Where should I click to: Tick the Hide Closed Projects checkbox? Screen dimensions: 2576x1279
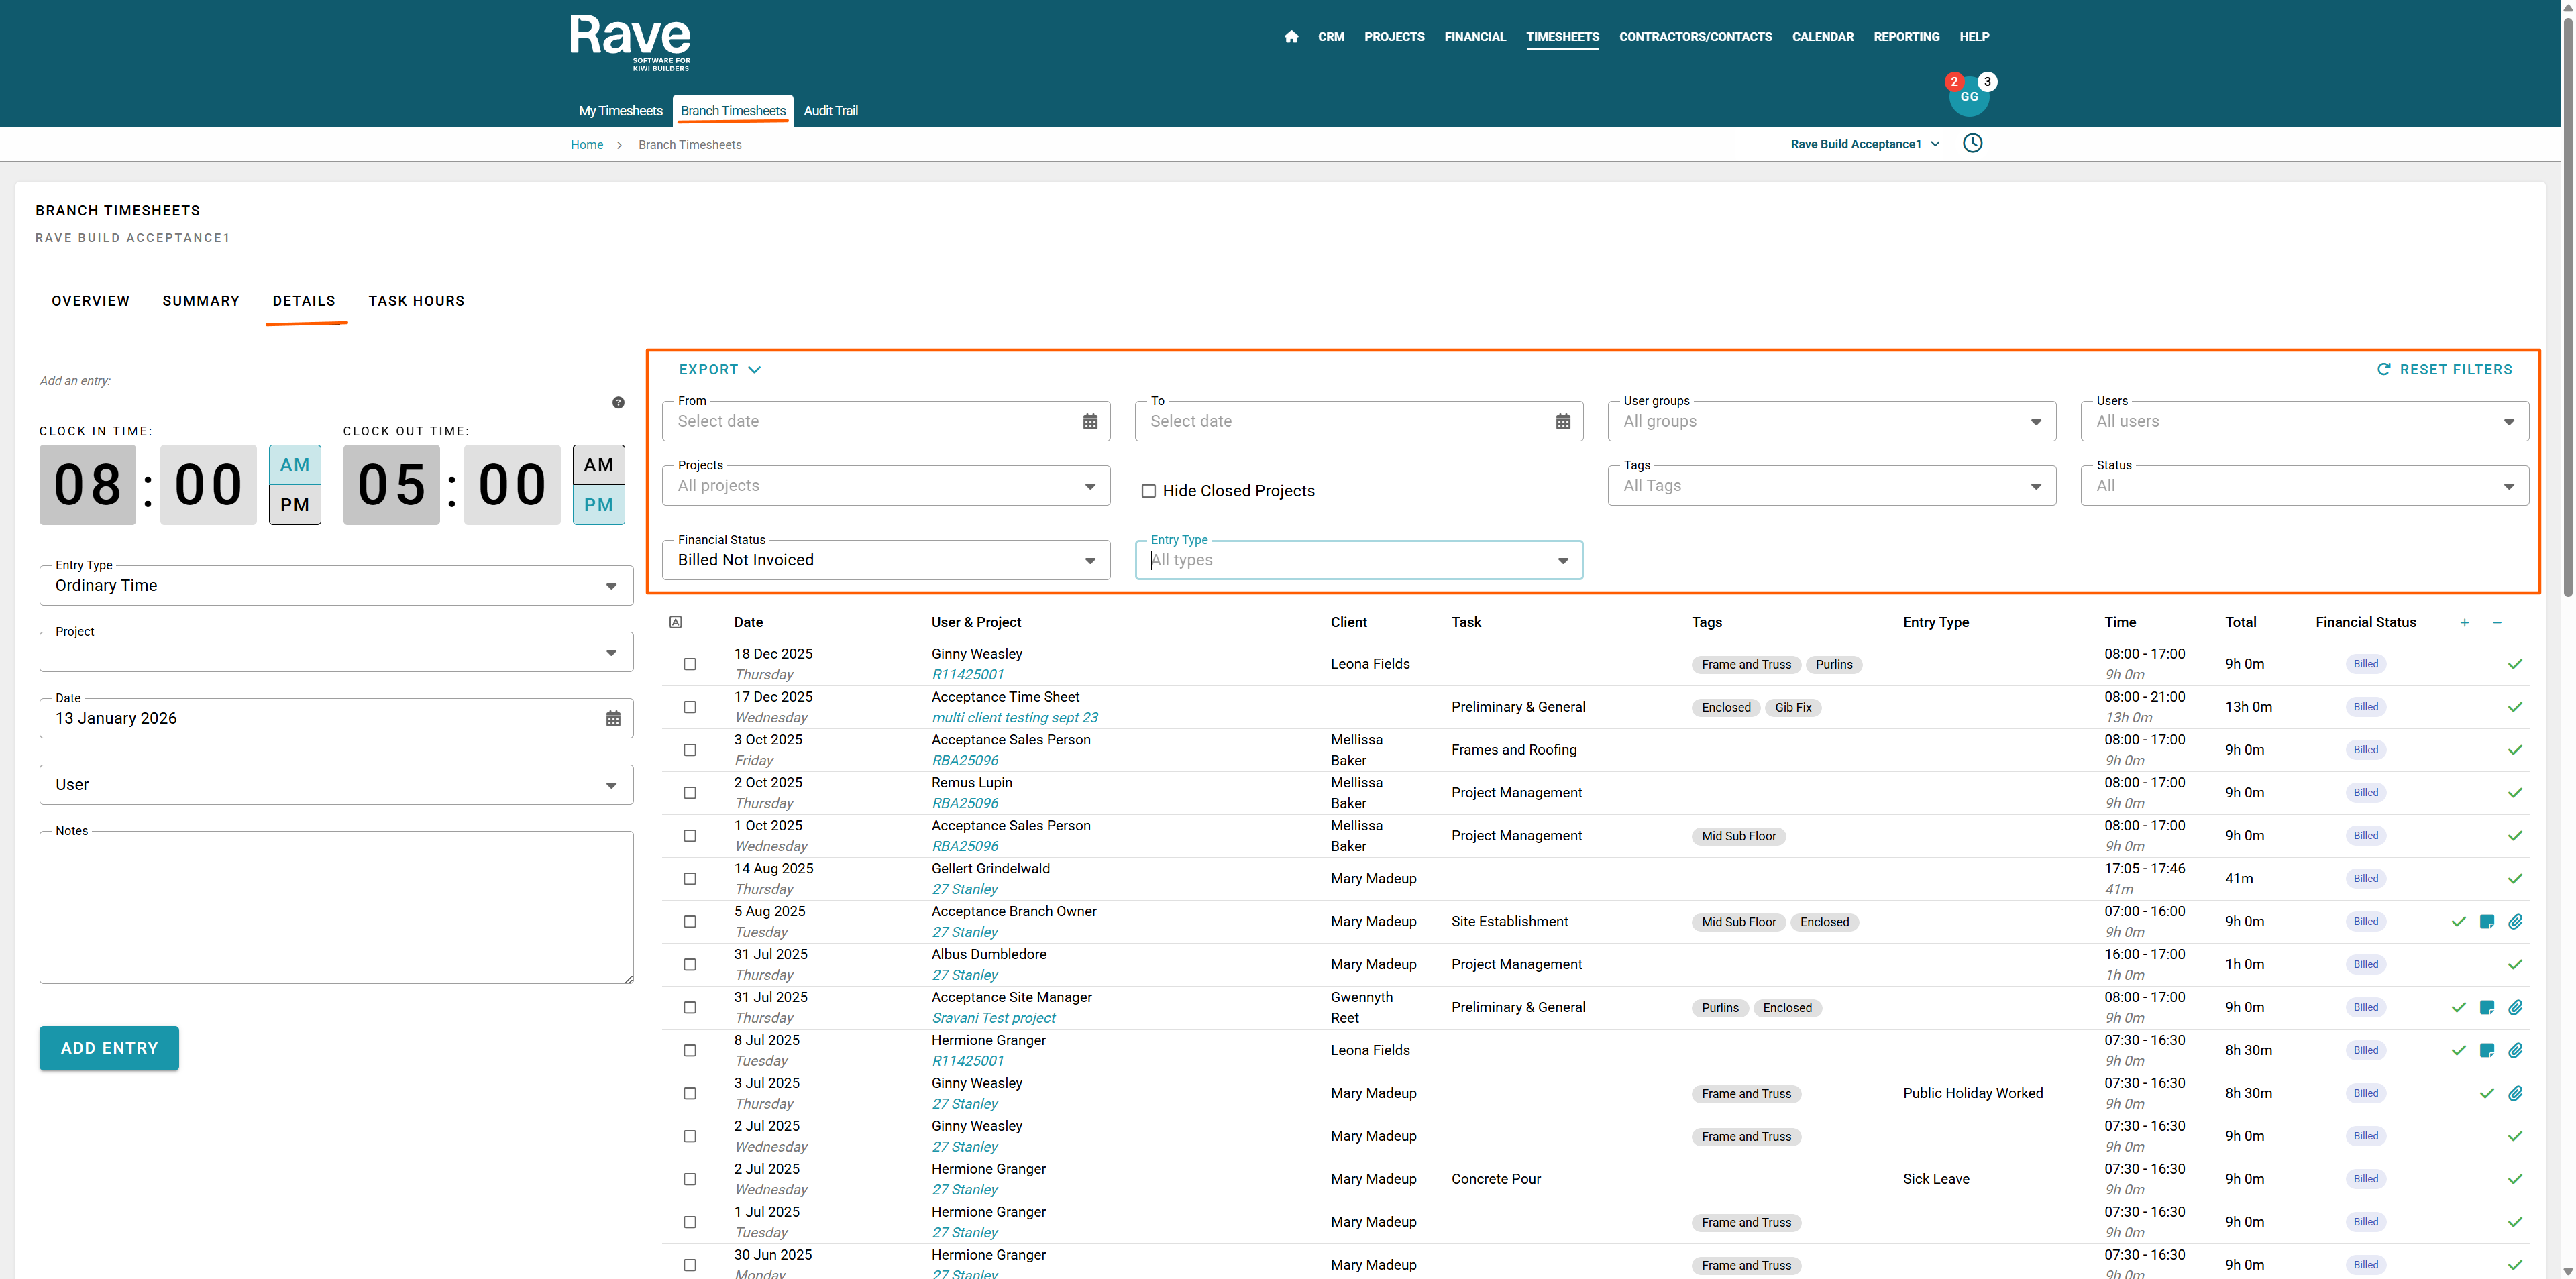(1148, 491)
